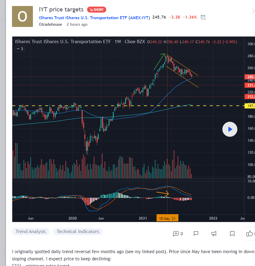Screen dimensions: 255x266
Task: Open the AMEX:IYT symbol link
Action: pos(139,17)
